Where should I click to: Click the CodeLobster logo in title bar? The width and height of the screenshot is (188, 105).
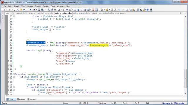pos(2,2)
